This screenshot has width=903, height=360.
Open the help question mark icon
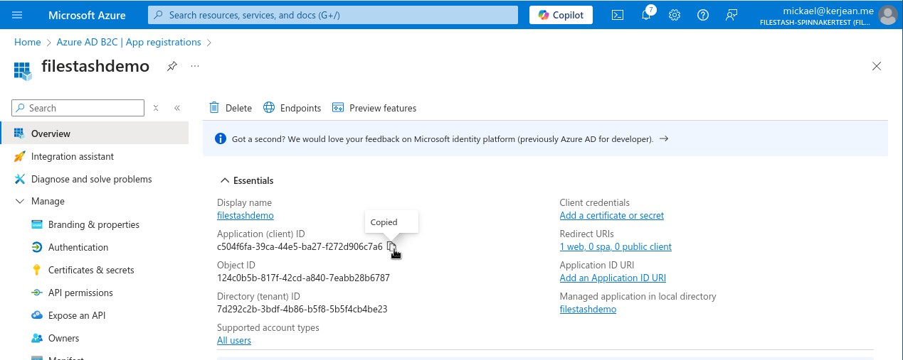[703, 15]
